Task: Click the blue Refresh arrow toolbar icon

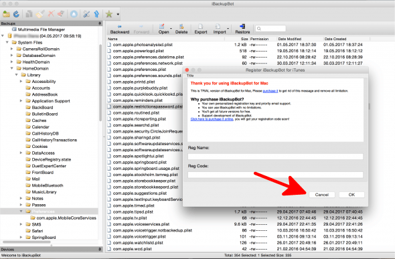Action: [x=16, y=14]
